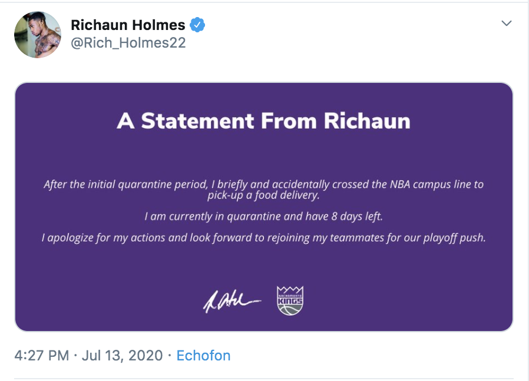Click the "pick-up a food delivery" line
This screenshot has height=381, width=529.
pos(263,195)
